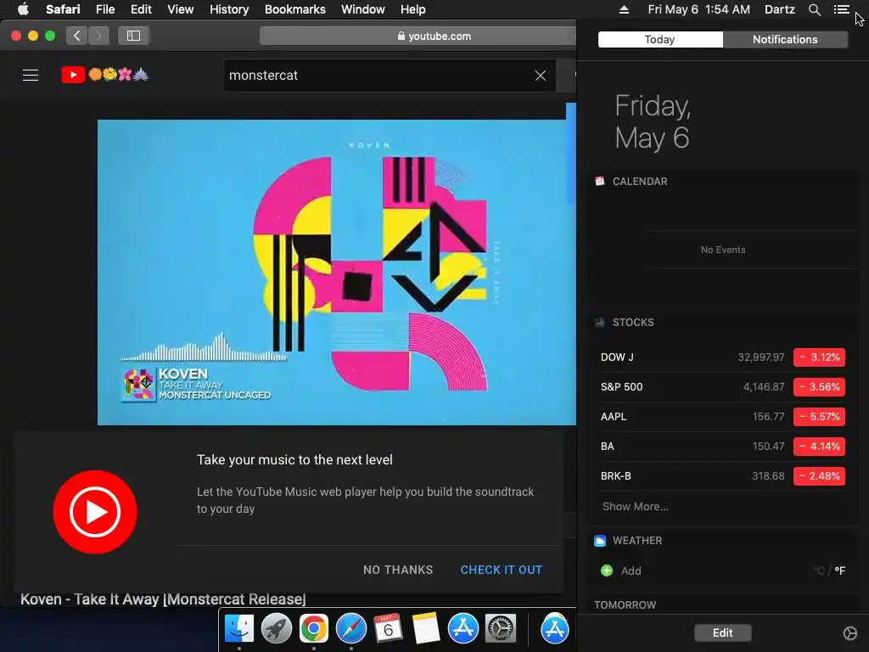Click the page scrollbar thumb
The image size is (869, 652).
(x=570, y=154)
